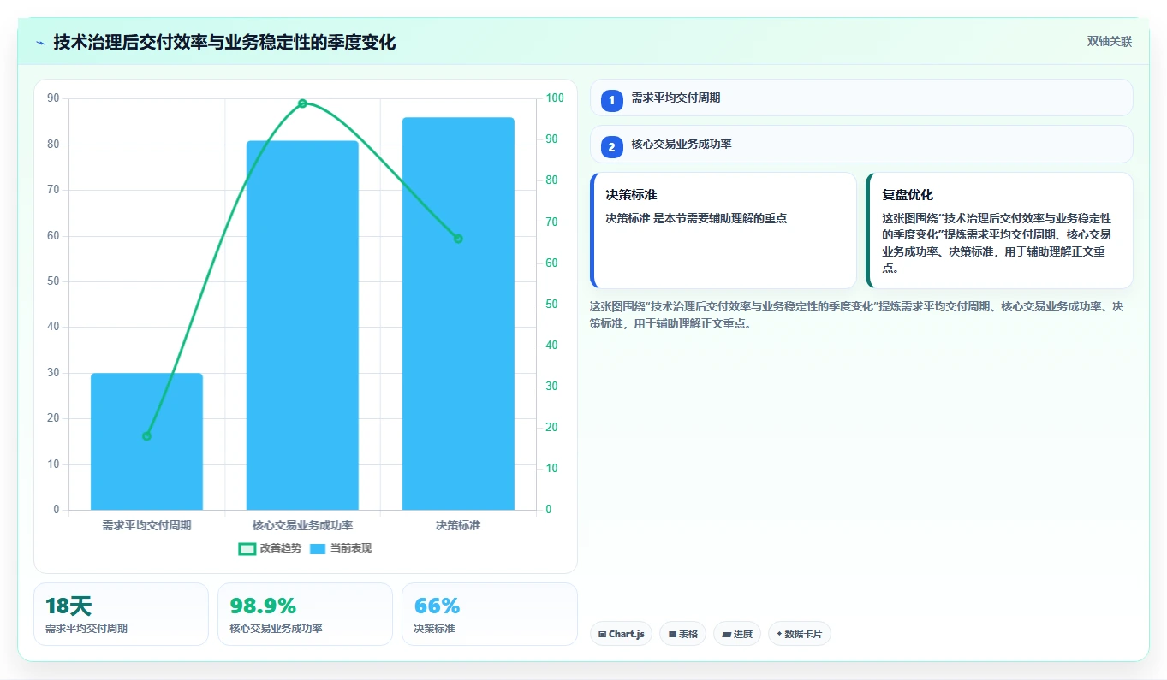
Task: Click the sparkle icon in 数据卡片 tag
Action: 779,635
